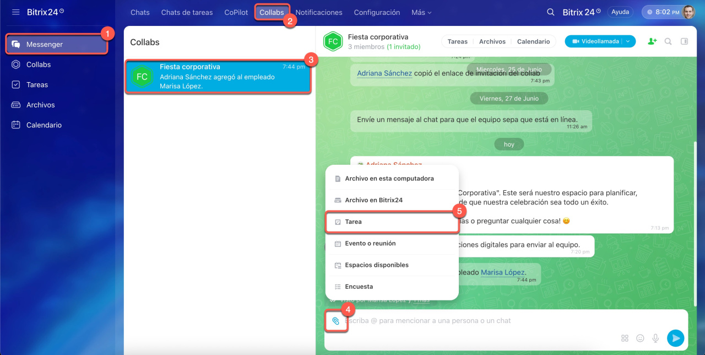Expand the Más menu

pyautogui.click(x=421, y=12)
